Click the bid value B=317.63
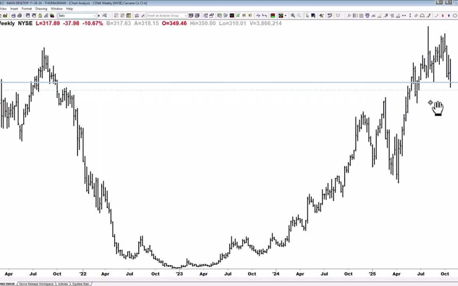Image resolution: width=458 pixels, height=286 pixels. pos(119,23)
